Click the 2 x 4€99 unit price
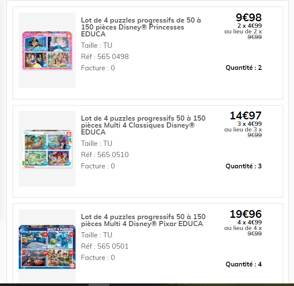The height and width of the screenshot is (286, 294). point(249,26)
